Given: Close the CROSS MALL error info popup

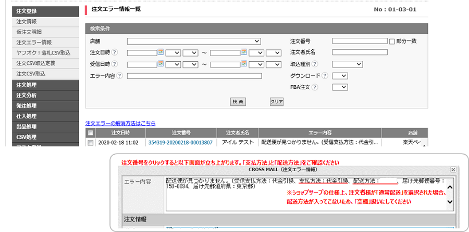Looking at the screenshot, I should 453,169.
